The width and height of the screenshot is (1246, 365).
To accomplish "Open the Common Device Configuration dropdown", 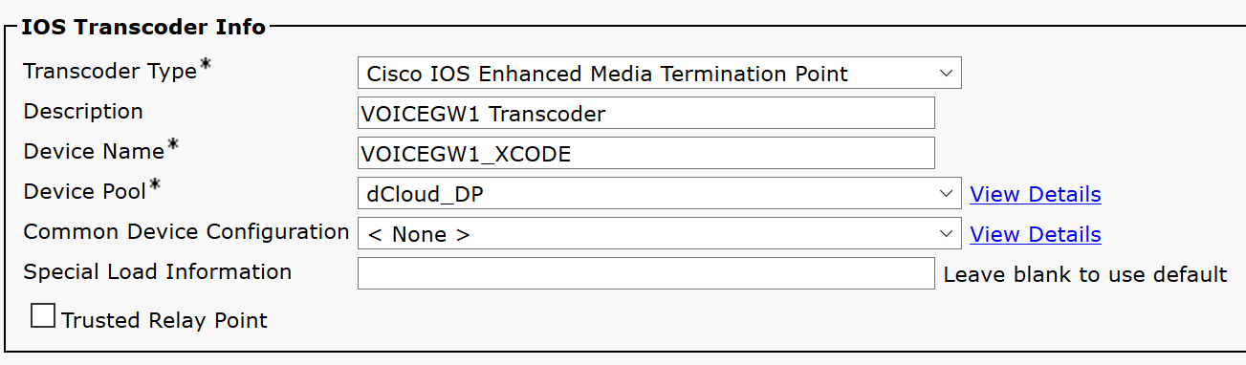I will point(660,234).
